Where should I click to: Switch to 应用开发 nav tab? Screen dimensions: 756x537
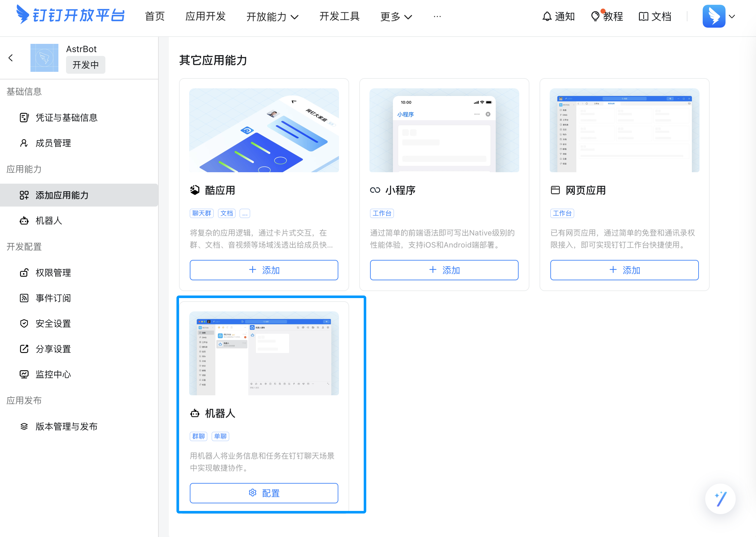(x=205, y=16)
